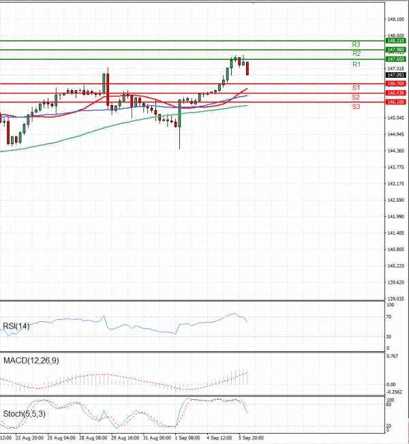409x444 pixels.
Task: Click the S2 support label
Action: tap(357, 98)
